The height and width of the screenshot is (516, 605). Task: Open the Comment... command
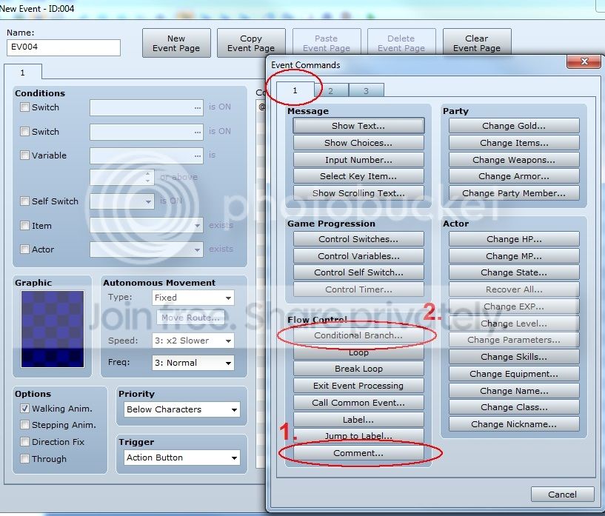coord(358,453)
